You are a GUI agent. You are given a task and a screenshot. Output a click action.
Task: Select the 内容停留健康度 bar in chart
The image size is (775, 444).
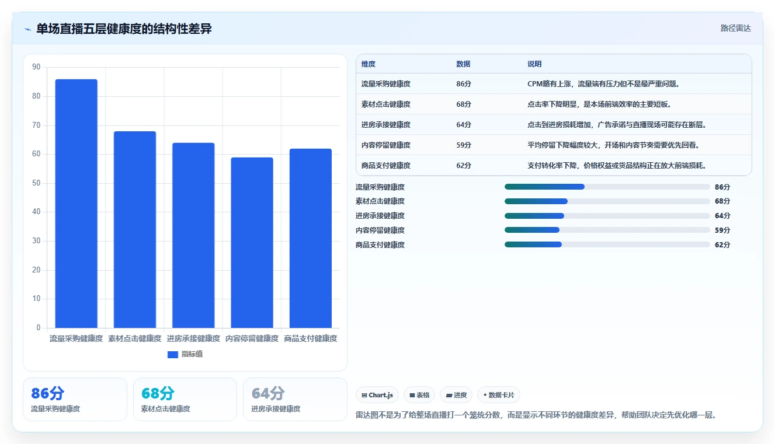pos(252,243)
